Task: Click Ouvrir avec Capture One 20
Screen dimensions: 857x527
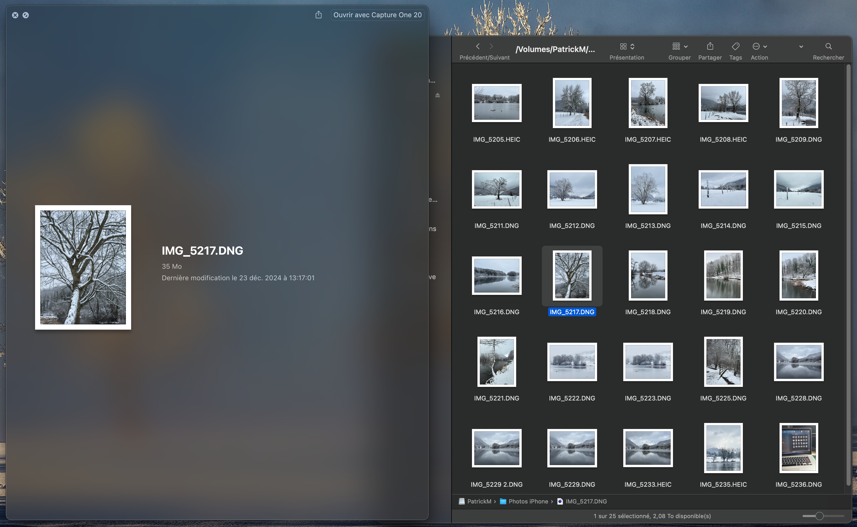Action: tap(377, 15)
